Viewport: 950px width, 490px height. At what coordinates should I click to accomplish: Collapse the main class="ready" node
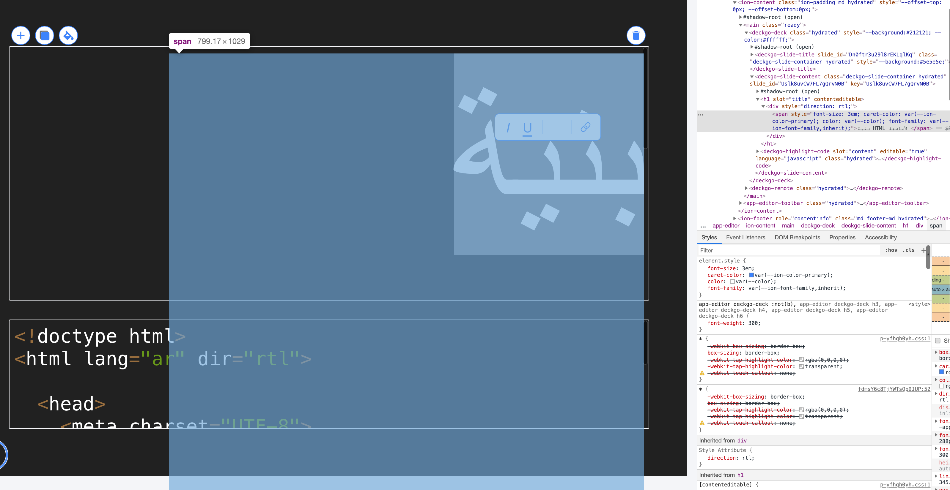[x=740, y=25]
